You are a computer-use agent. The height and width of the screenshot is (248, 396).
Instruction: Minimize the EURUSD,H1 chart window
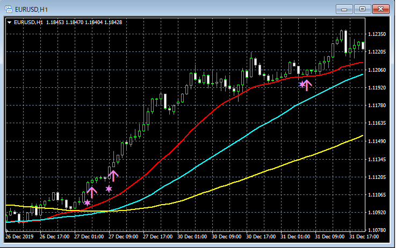pos(344,9)
